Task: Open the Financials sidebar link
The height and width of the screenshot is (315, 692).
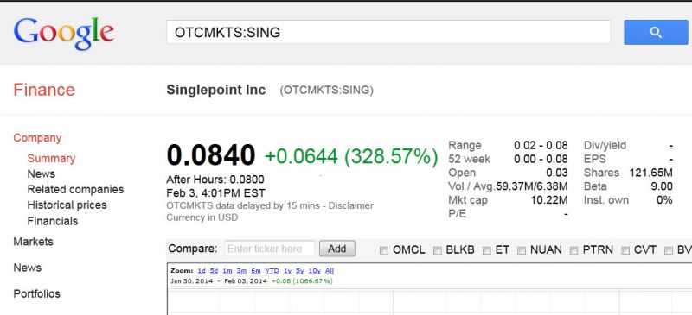Action: click(x=53, y=221)
